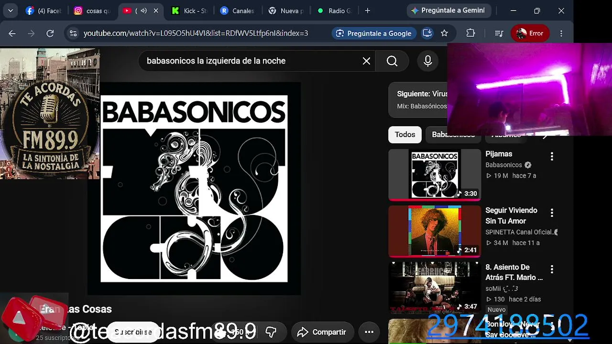Open a new browser tab
Screen dimensions: 612x344
tap(367, 11)
